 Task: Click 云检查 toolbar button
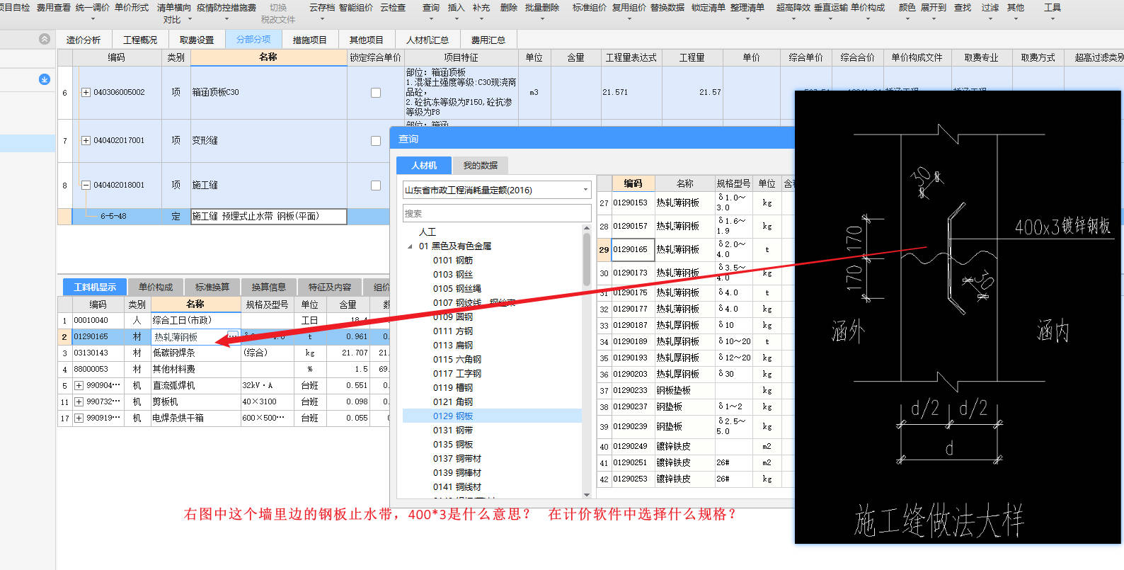[393, 8]
